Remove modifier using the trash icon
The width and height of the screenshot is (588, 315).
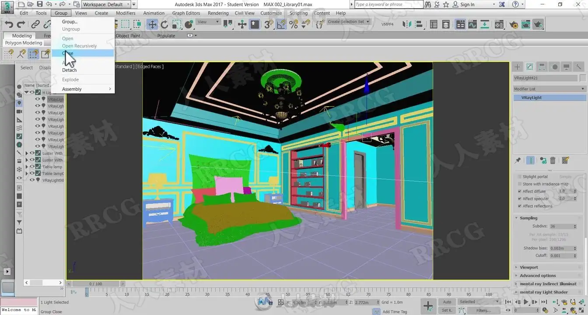(x=553, y=161)
